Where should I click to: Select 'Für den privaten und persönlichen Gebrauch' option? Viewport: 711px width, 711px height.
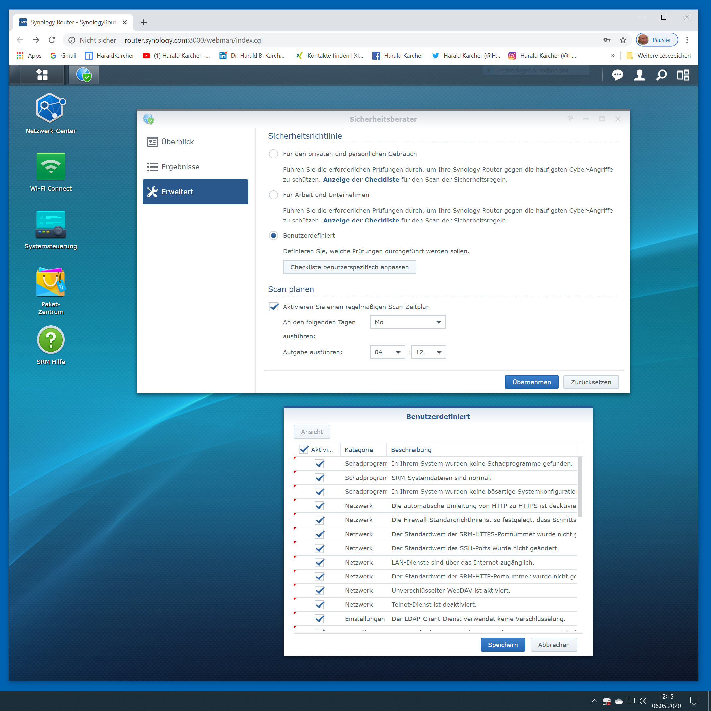coord(273,154)
